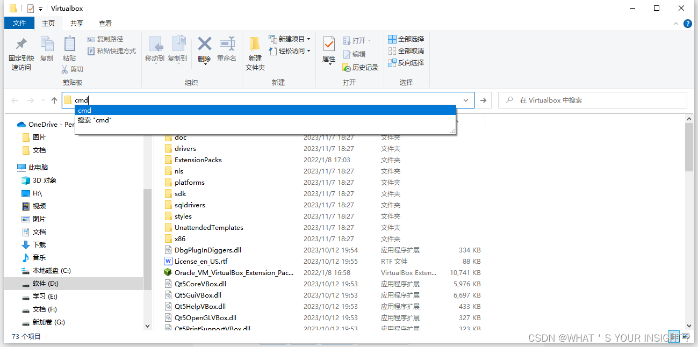698x347 pixels.
Task: Click the History (历史记录) button
Action: click(x=361, y=67)
